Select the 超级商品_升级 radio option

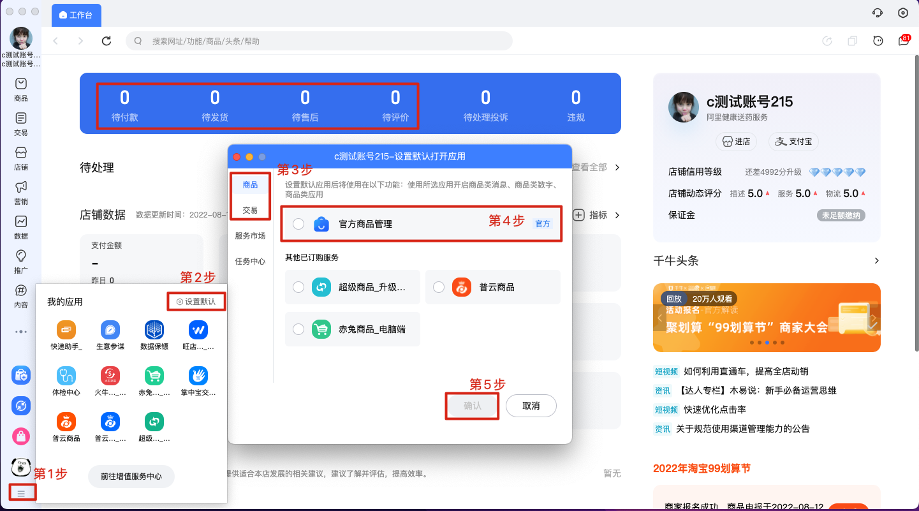[x=298, y=287]
